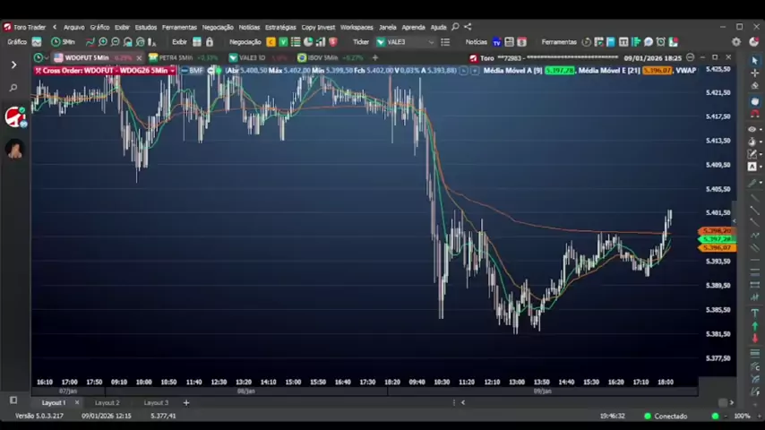Click the settings gear in top toolbar
This screenshot has width=765, height=430.
(736, 42)
